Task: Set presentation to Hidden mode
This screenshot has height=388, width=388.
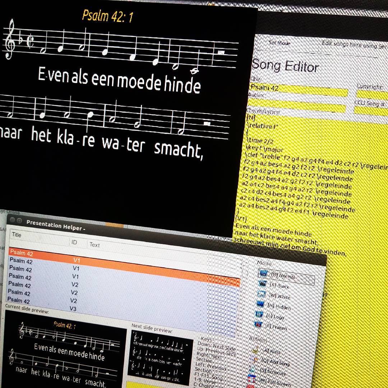Action: click(260, 304)
